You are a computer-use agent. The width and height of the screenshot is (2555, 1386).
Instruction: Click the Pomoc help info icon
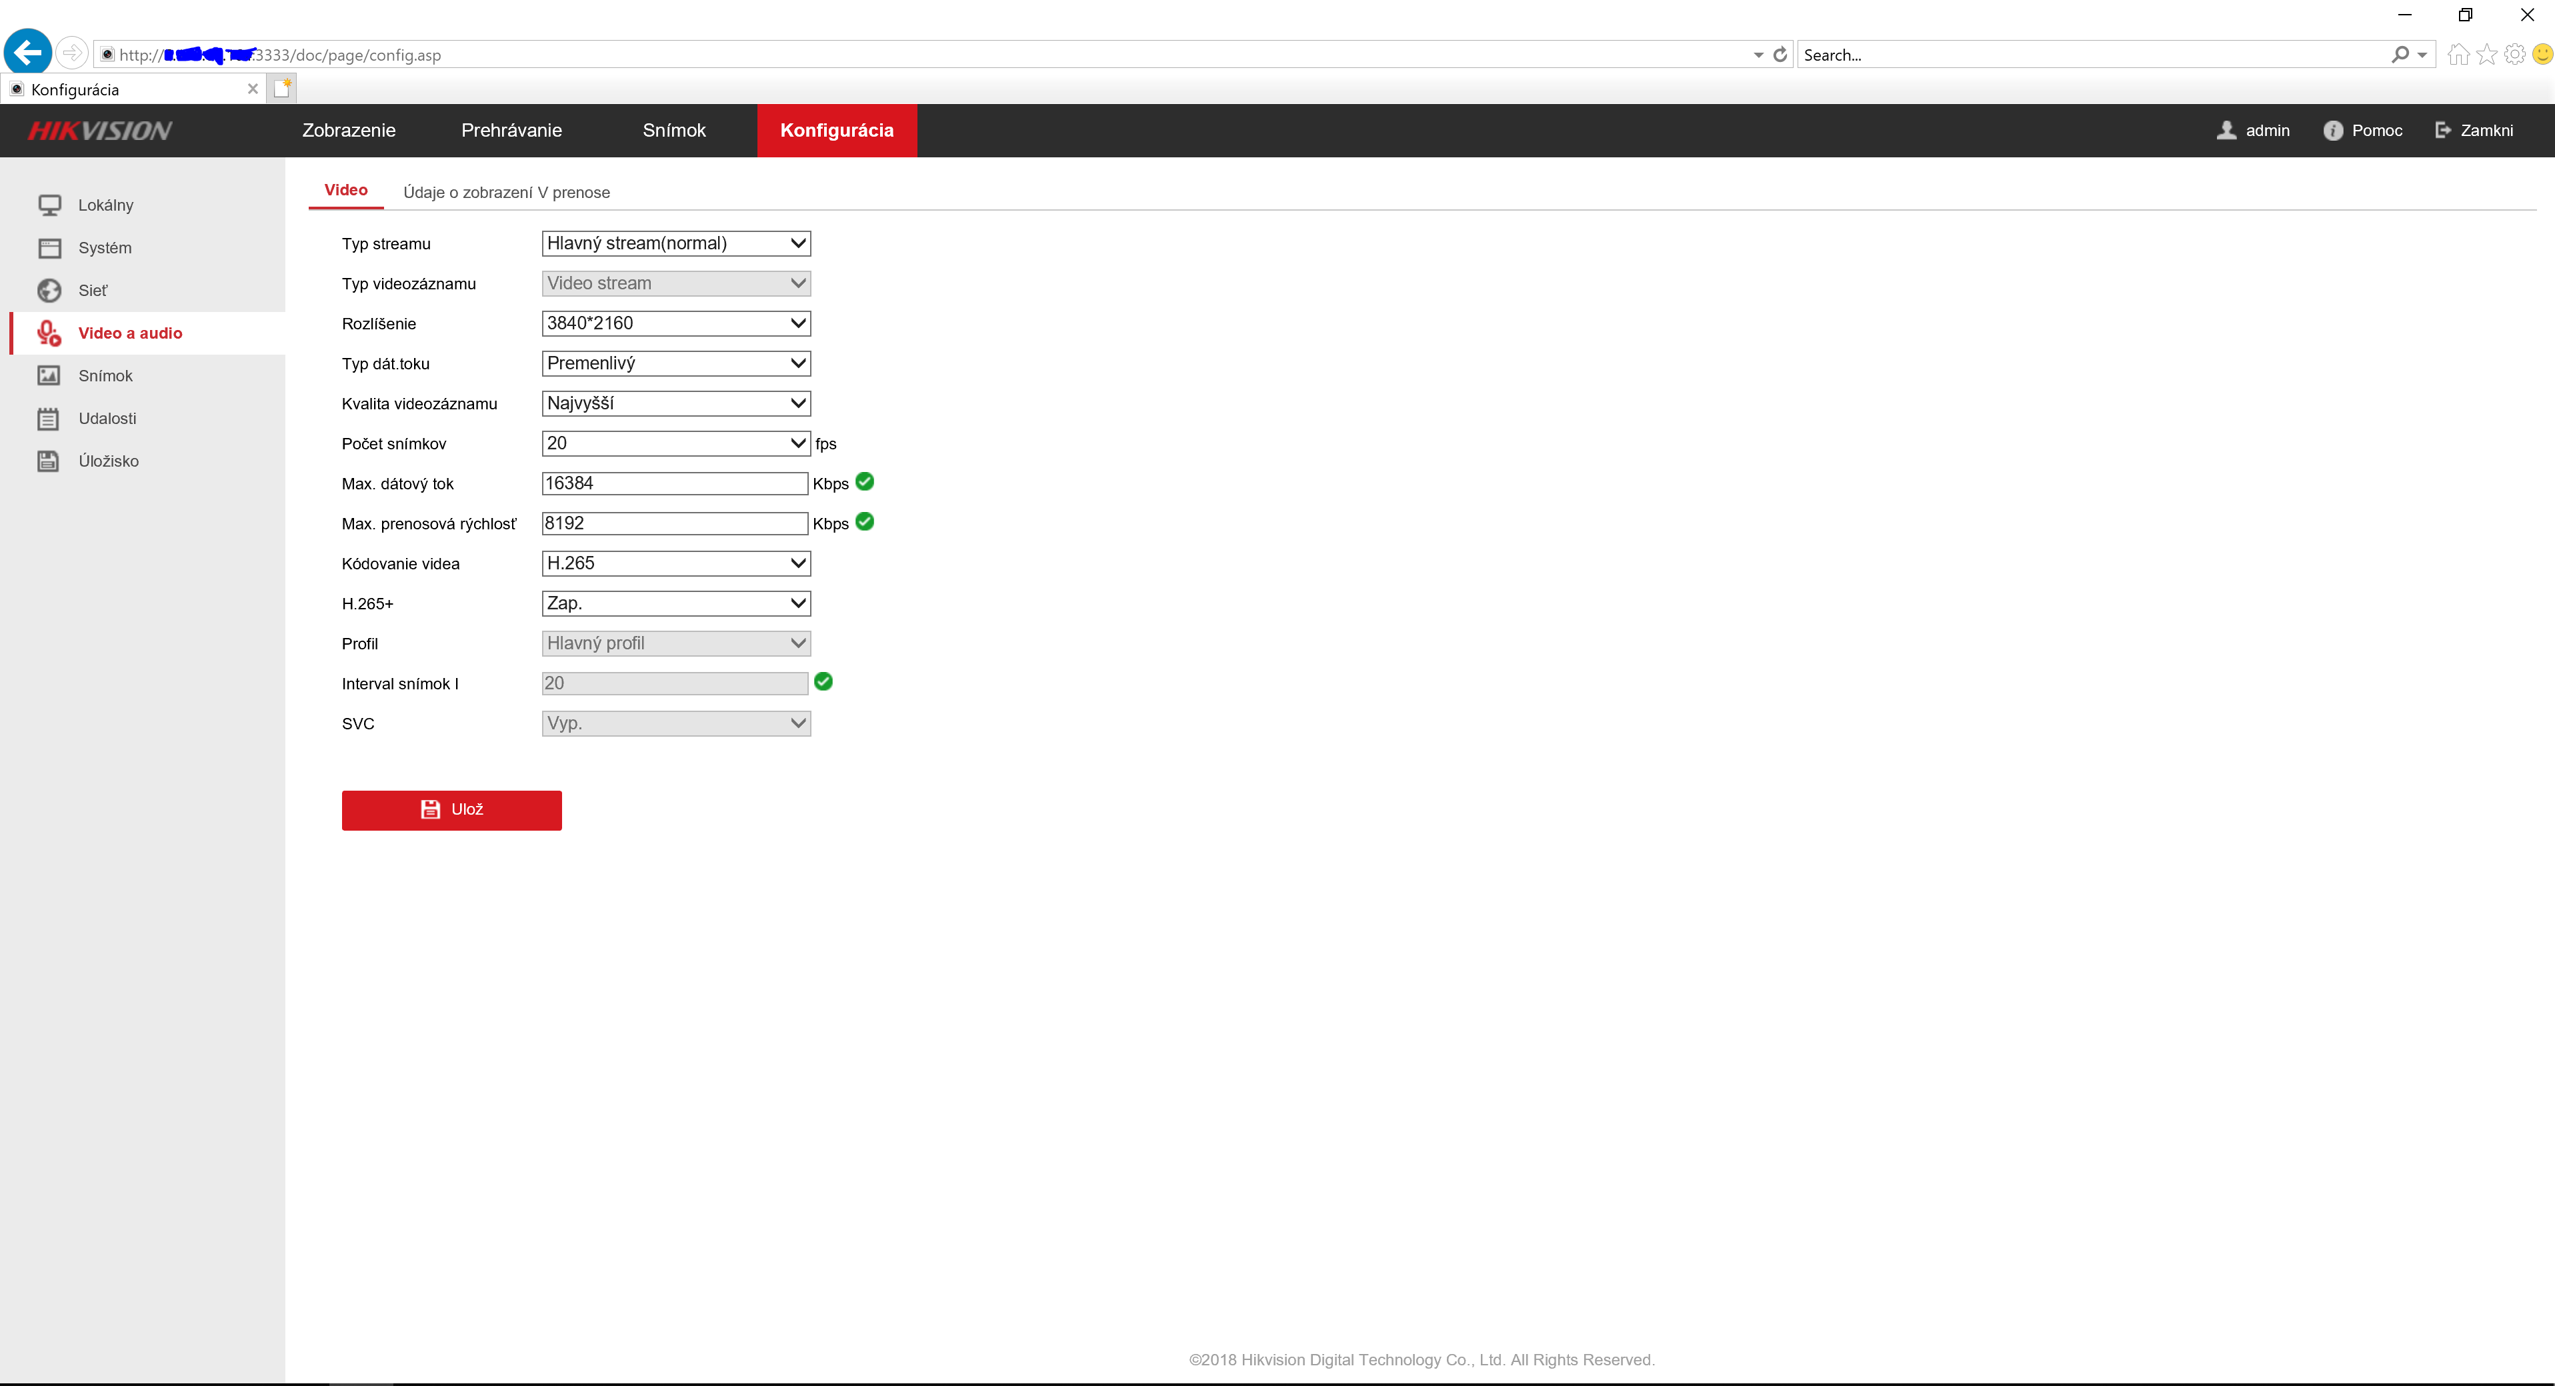point(2332,131)
